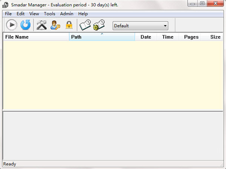226x169 pixels.
Task: Expand the Default profile dropdown
Action: pos(140,26)
